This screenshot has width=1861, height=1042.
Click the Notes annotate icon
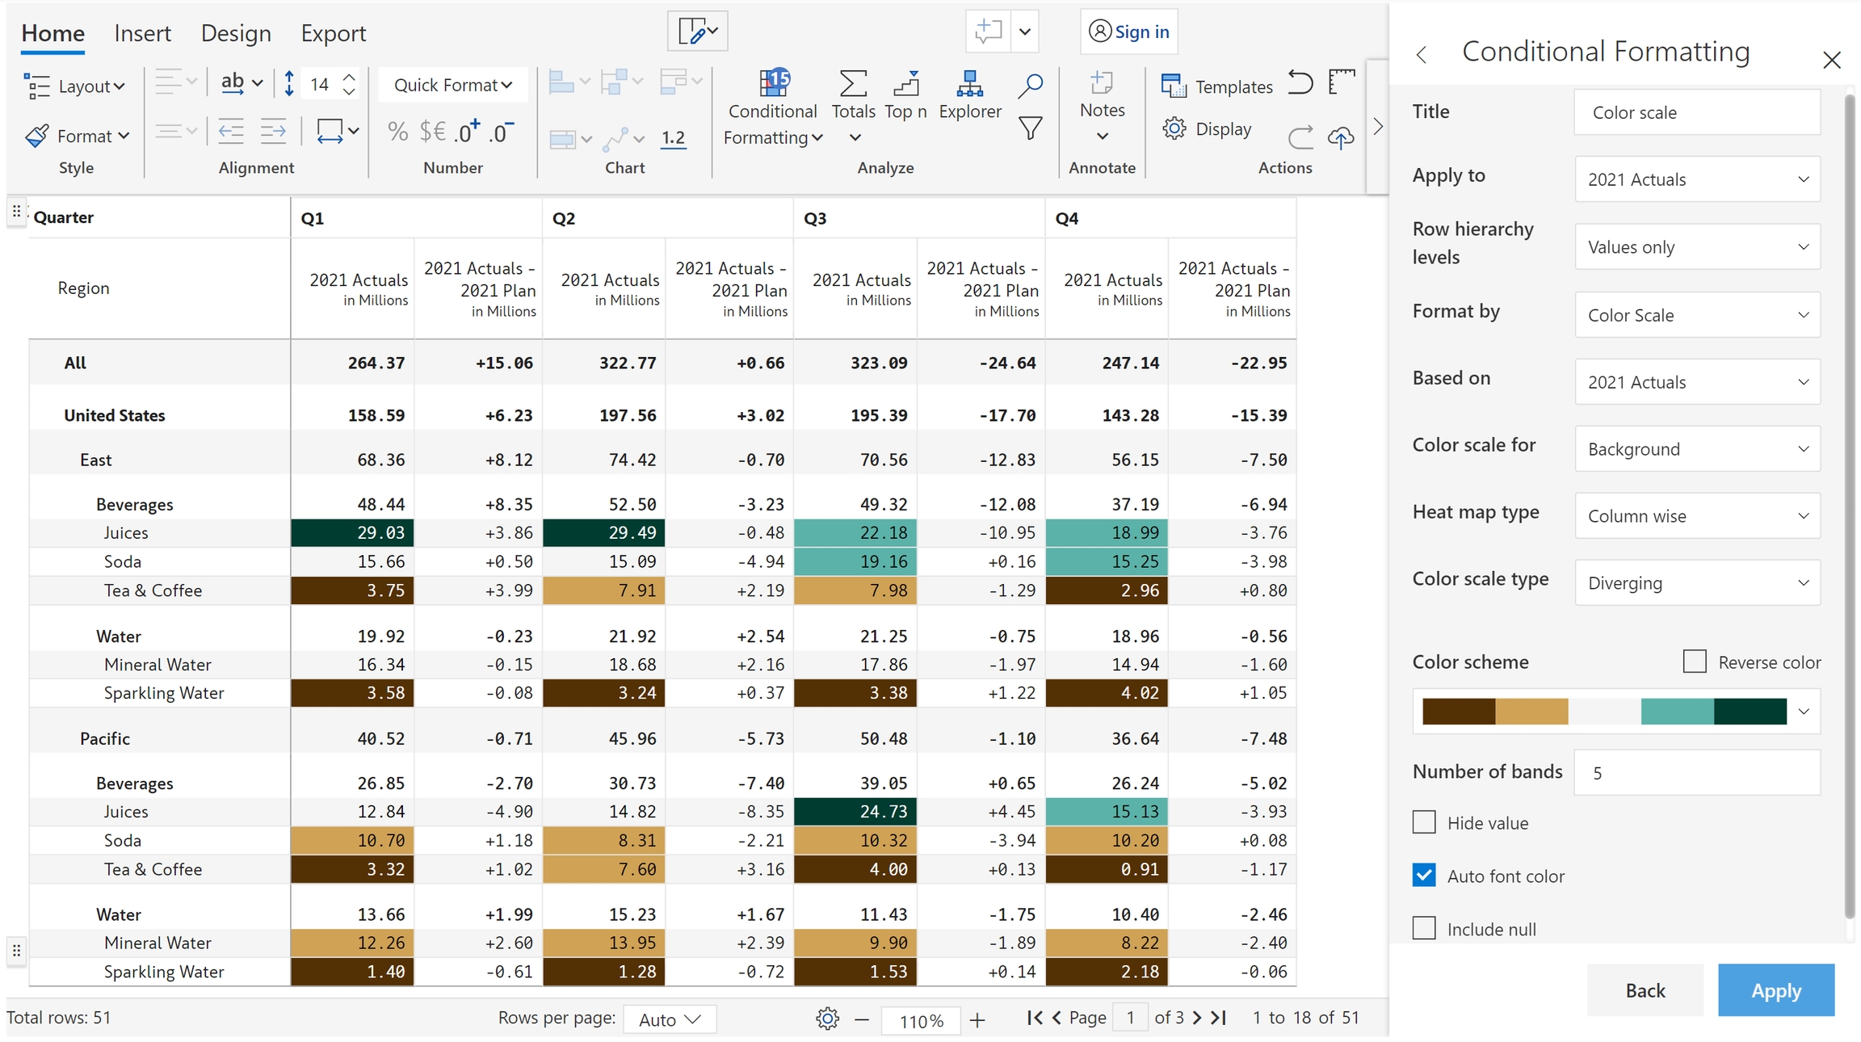(1102, 83)
